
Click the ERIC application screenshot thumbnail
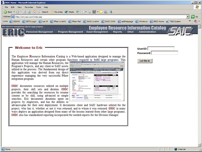coord(97,81)
